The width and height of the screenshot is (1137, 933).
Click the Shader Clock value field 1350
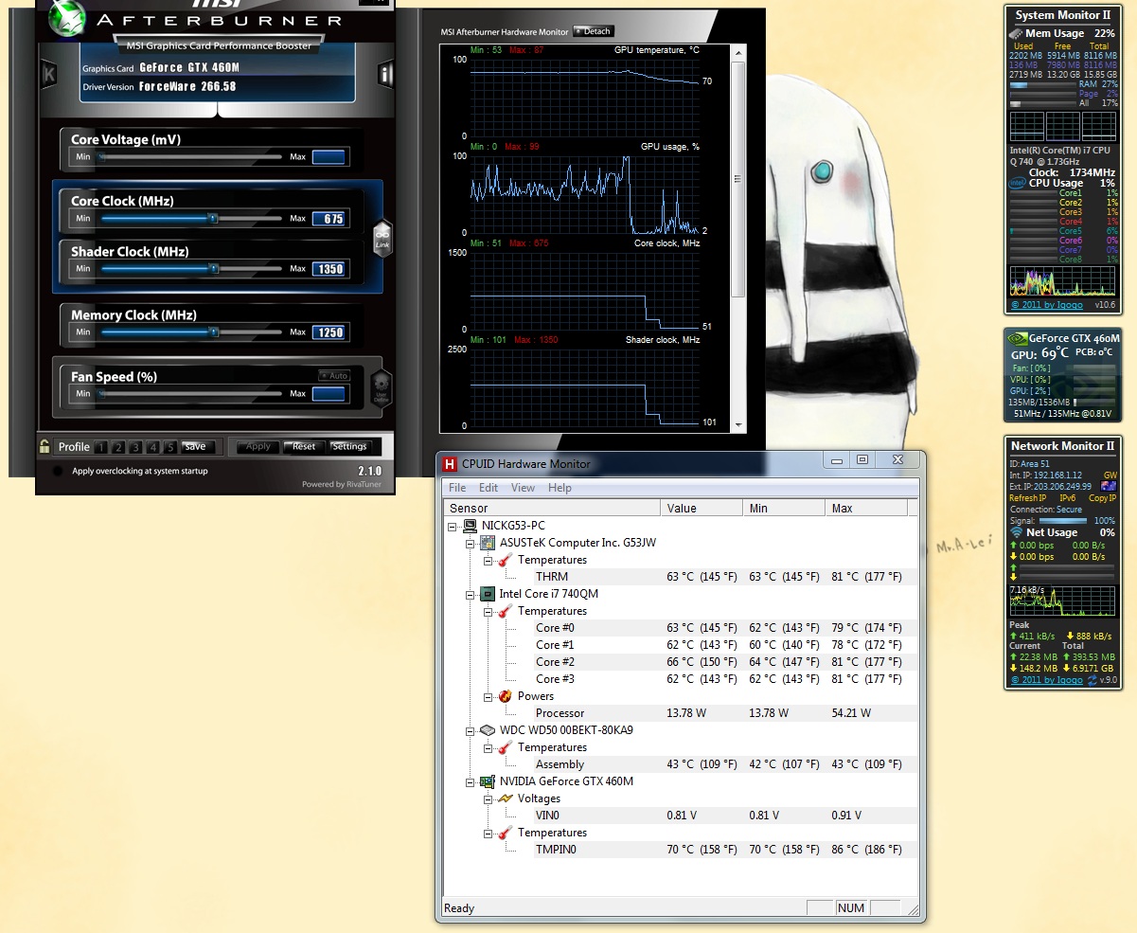(x=329, y=269)
